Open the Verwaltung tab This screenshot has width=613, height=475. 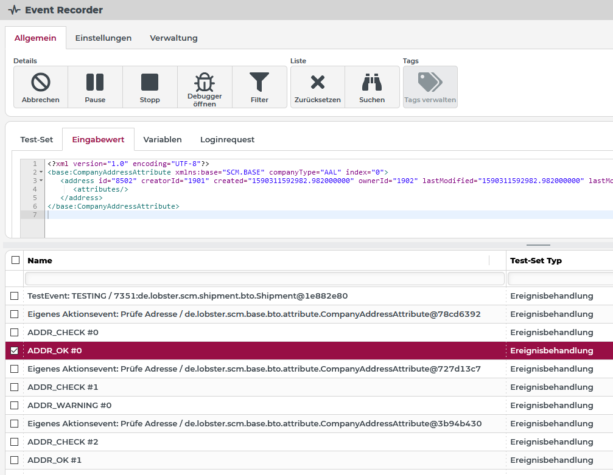coord(173,38)
